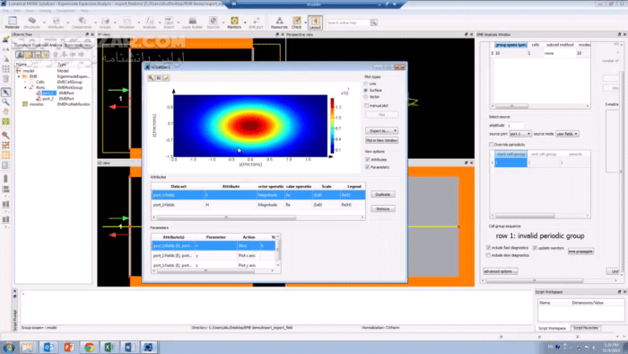Select the arrow pointer tool in left sidebar
This screenshot has width=628, height=354.
click(x=5, y=93)
